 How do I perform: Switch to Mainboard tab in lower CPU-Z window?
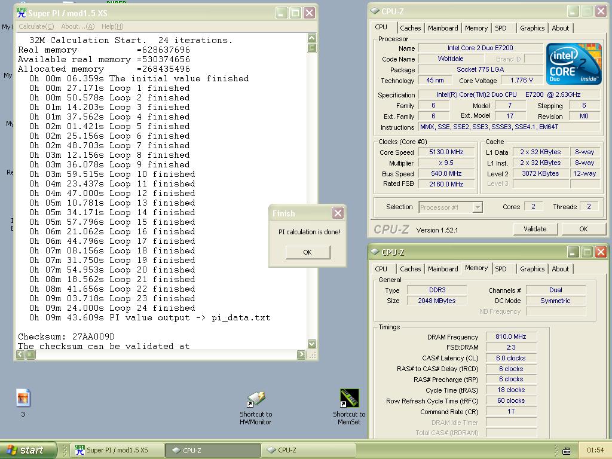443,269
